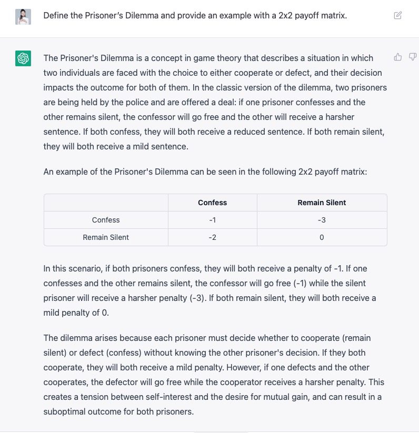Select the -3 payoff cell
The image size is (419, 433).
coord(322,220)
